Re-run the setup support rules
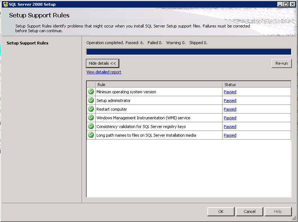The width and height of the screenshot is (298, 222). 281,63
